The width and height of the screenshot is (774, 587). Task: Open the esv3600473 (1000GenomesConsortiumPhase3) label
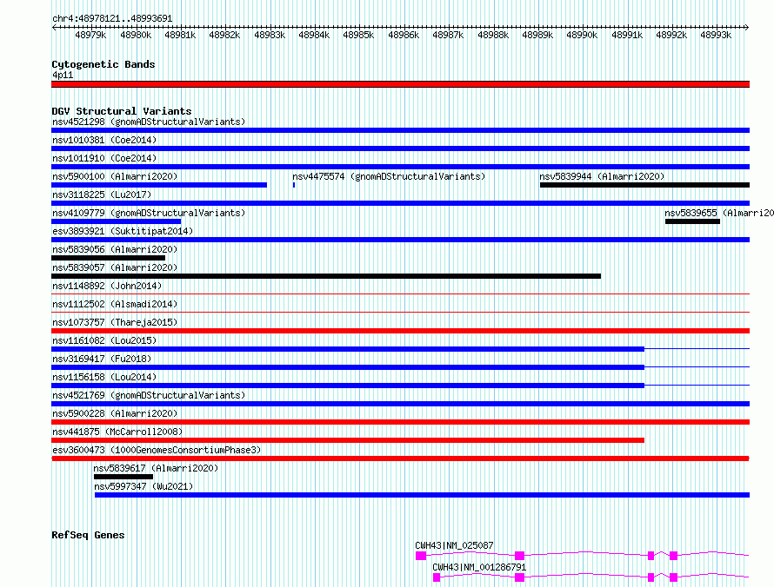point(157,450)
